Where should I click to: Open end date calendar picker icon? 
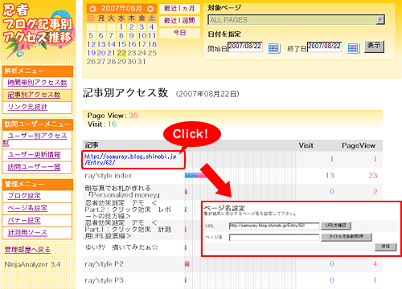coord(353,48)
